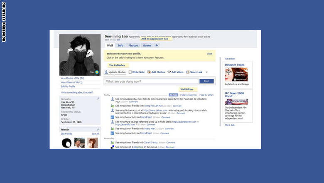Select the All Posts wall filter
Viewport: 324px width, 183px height.
tap(173, 95)
